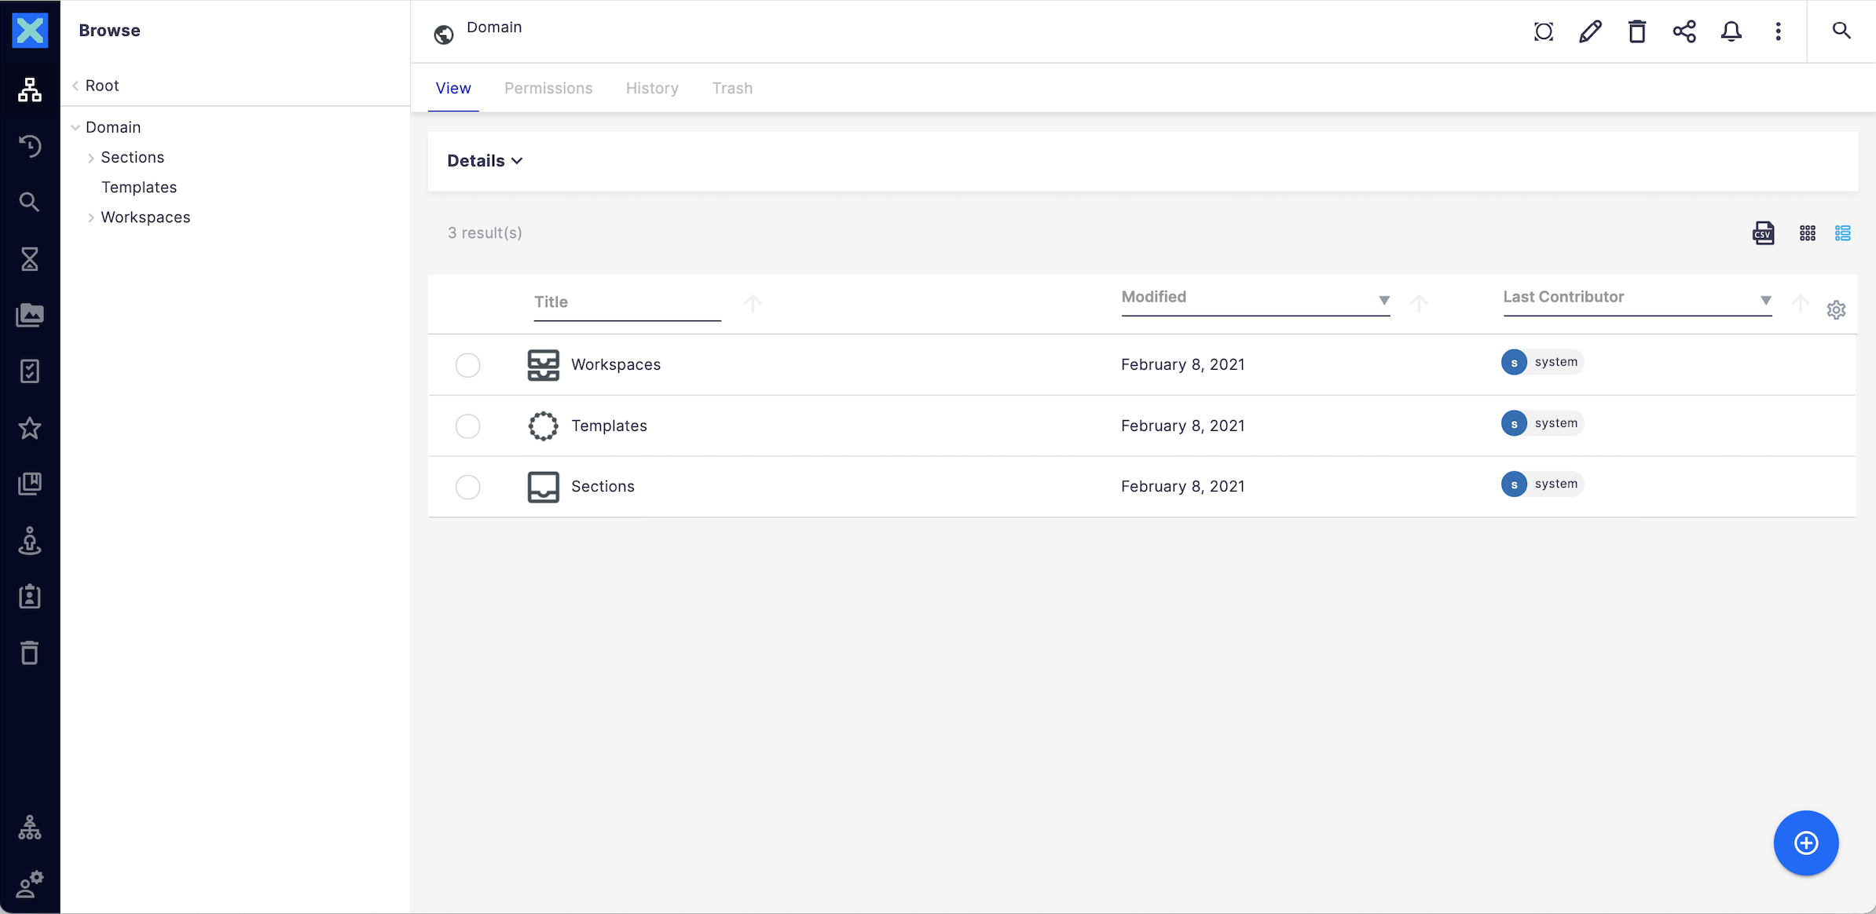This screenshot has width=1876, height=914.
Task: Edit the Domain with the pencil icon
Action: (x=1591, y=31)
